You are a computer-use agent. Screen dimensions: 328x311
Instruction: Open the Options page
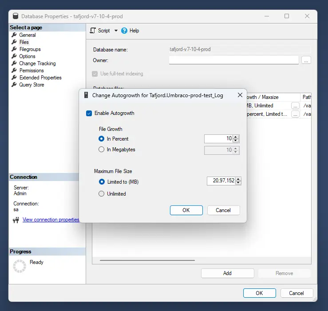click(x=27, y=56)
